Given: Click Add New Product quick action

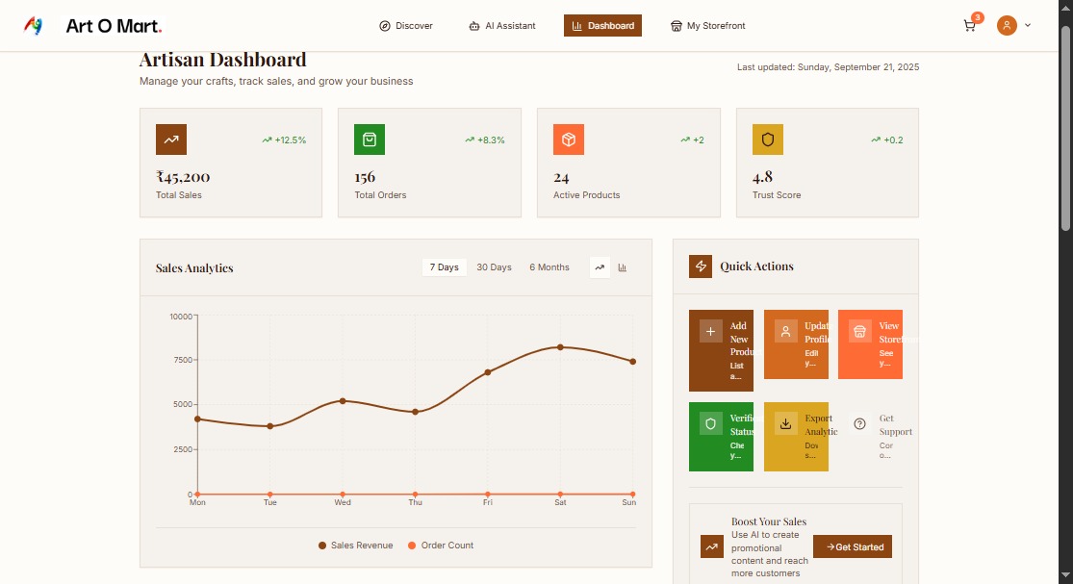Looking at the screenshot, I should (721, 351).
